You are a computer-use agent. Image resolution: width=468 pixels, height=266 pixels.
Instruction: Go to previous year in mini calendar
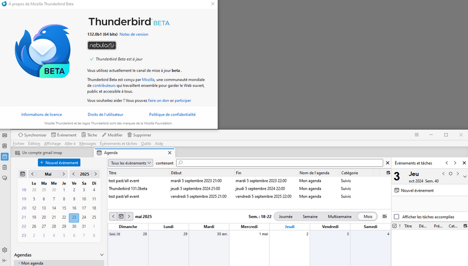[73, 174]
